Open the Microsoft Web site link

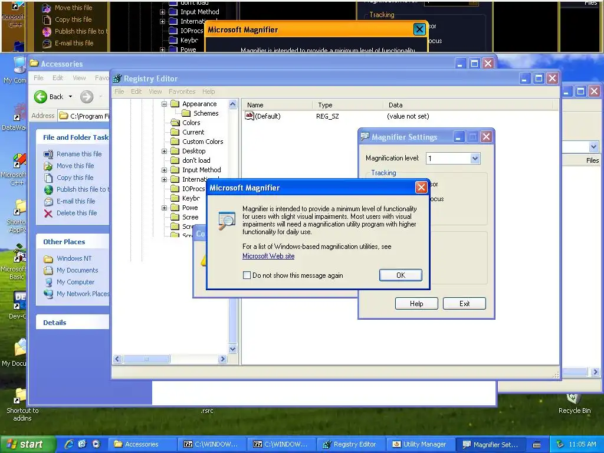tap(268, 256)
